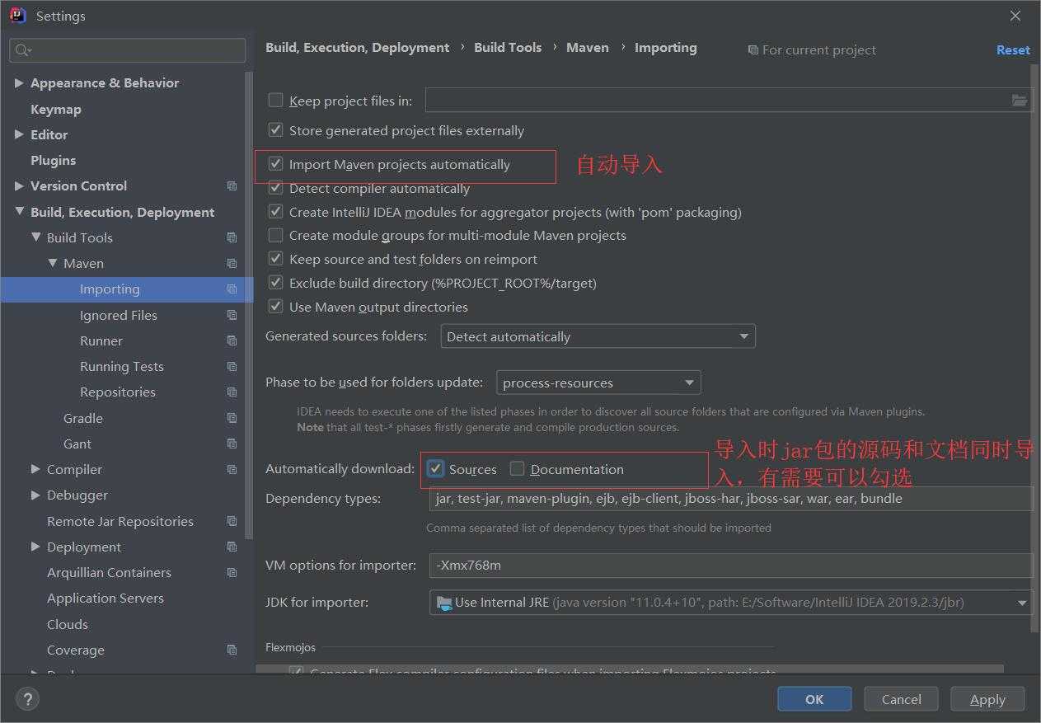Toggle 'Create IntelliJ IDEA modules for aggregator projects'
Viewport: 1041px width, 723px height.
pyautogui.click(x=276, y=212)
